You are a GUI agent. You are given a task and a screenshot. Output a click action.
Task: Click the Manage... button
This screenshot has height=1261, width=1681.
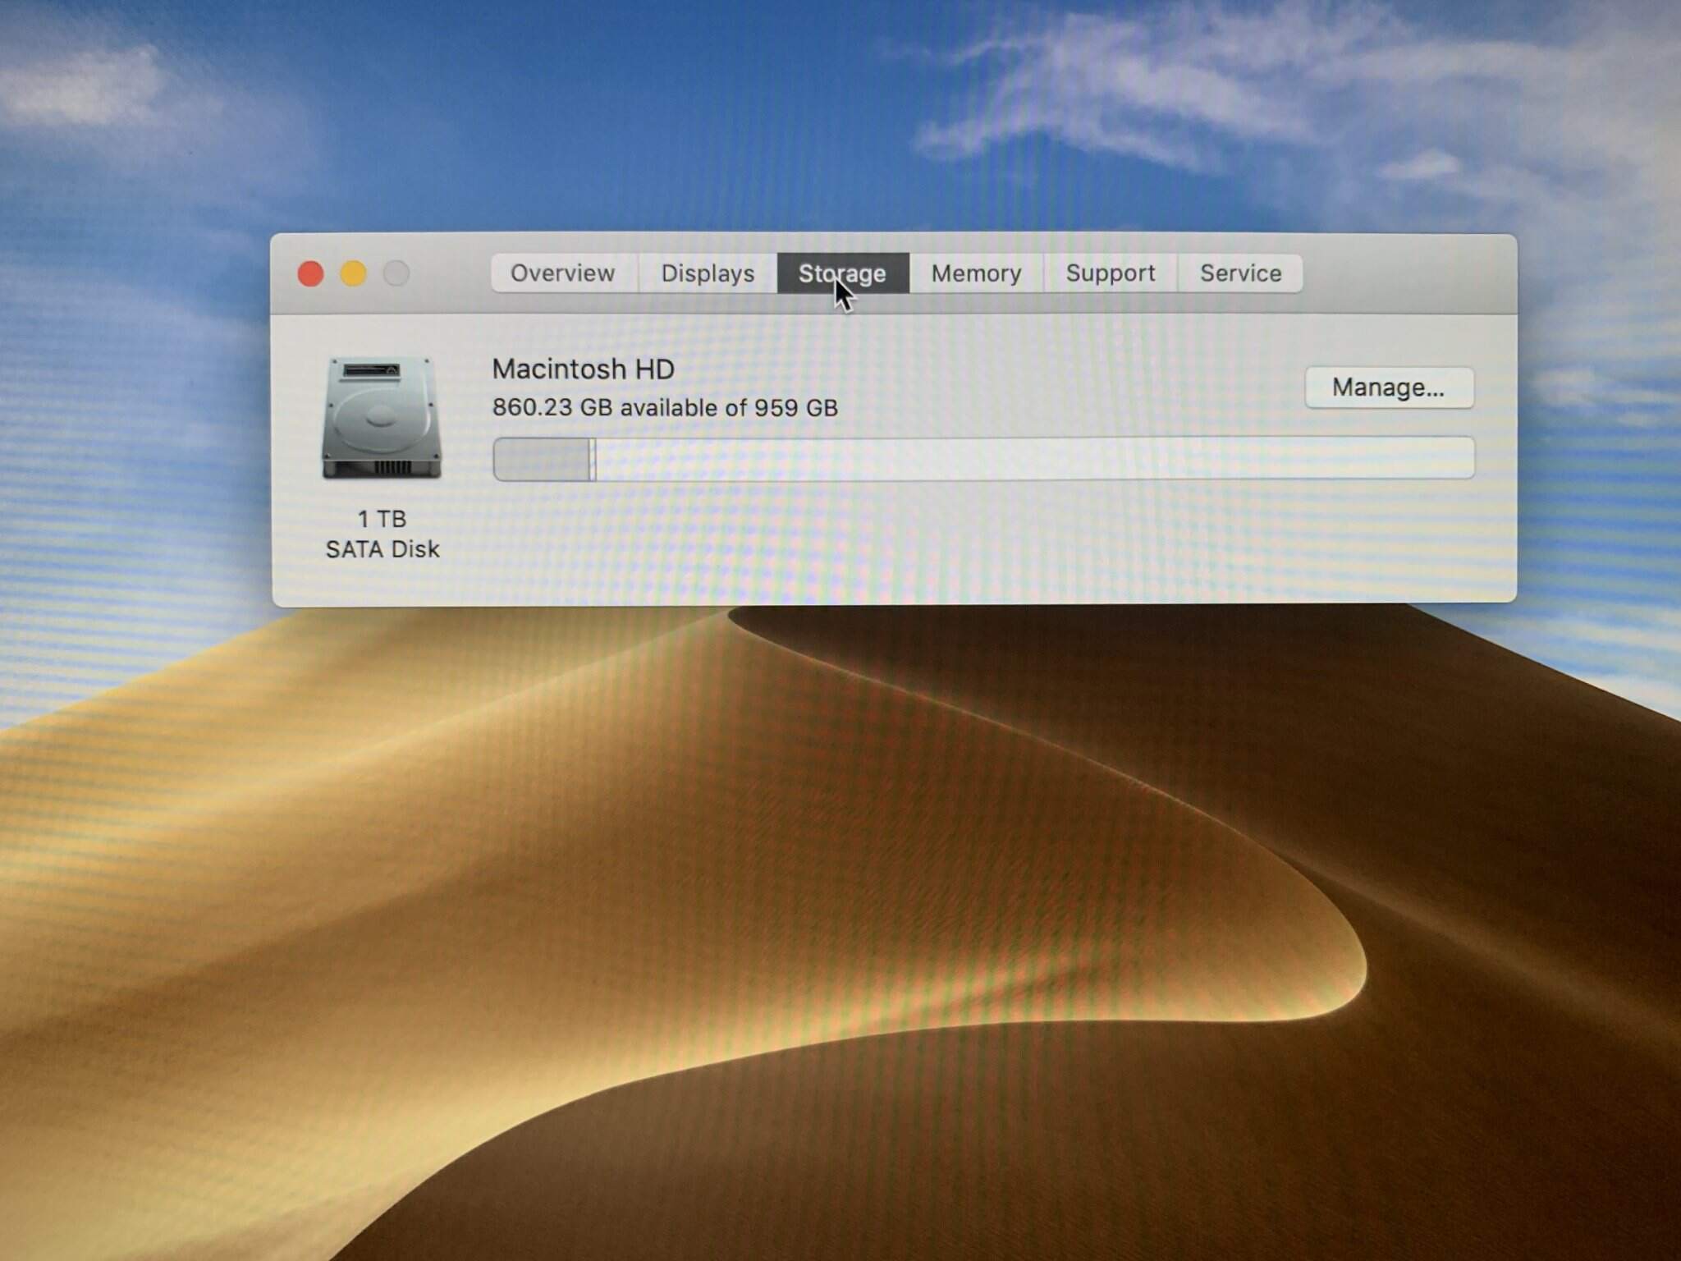coord(1389,387)
